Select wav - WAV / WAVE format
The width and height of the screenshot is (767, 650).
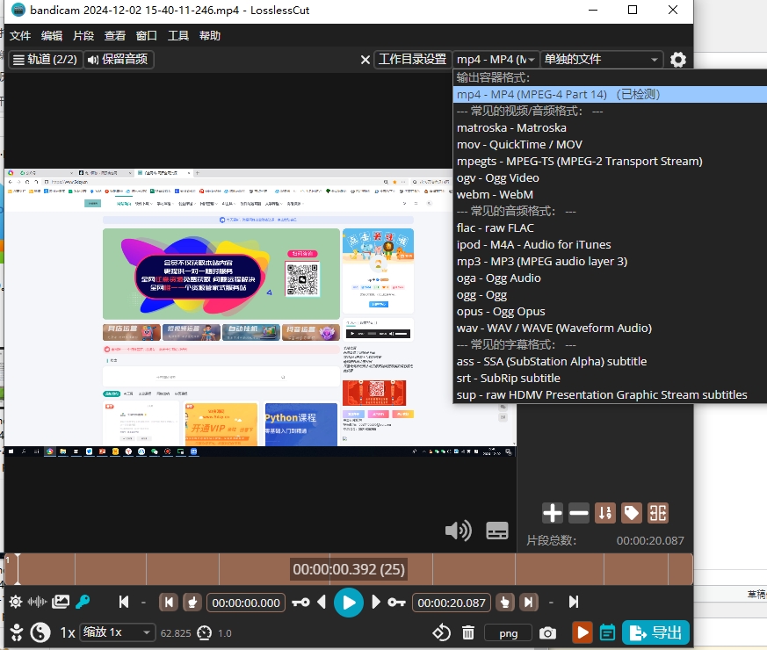tap(610, 328)
